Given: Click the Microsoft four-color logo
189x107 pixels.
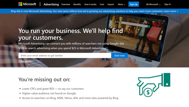Looking at the screenshot, I should tap(20, 4).
